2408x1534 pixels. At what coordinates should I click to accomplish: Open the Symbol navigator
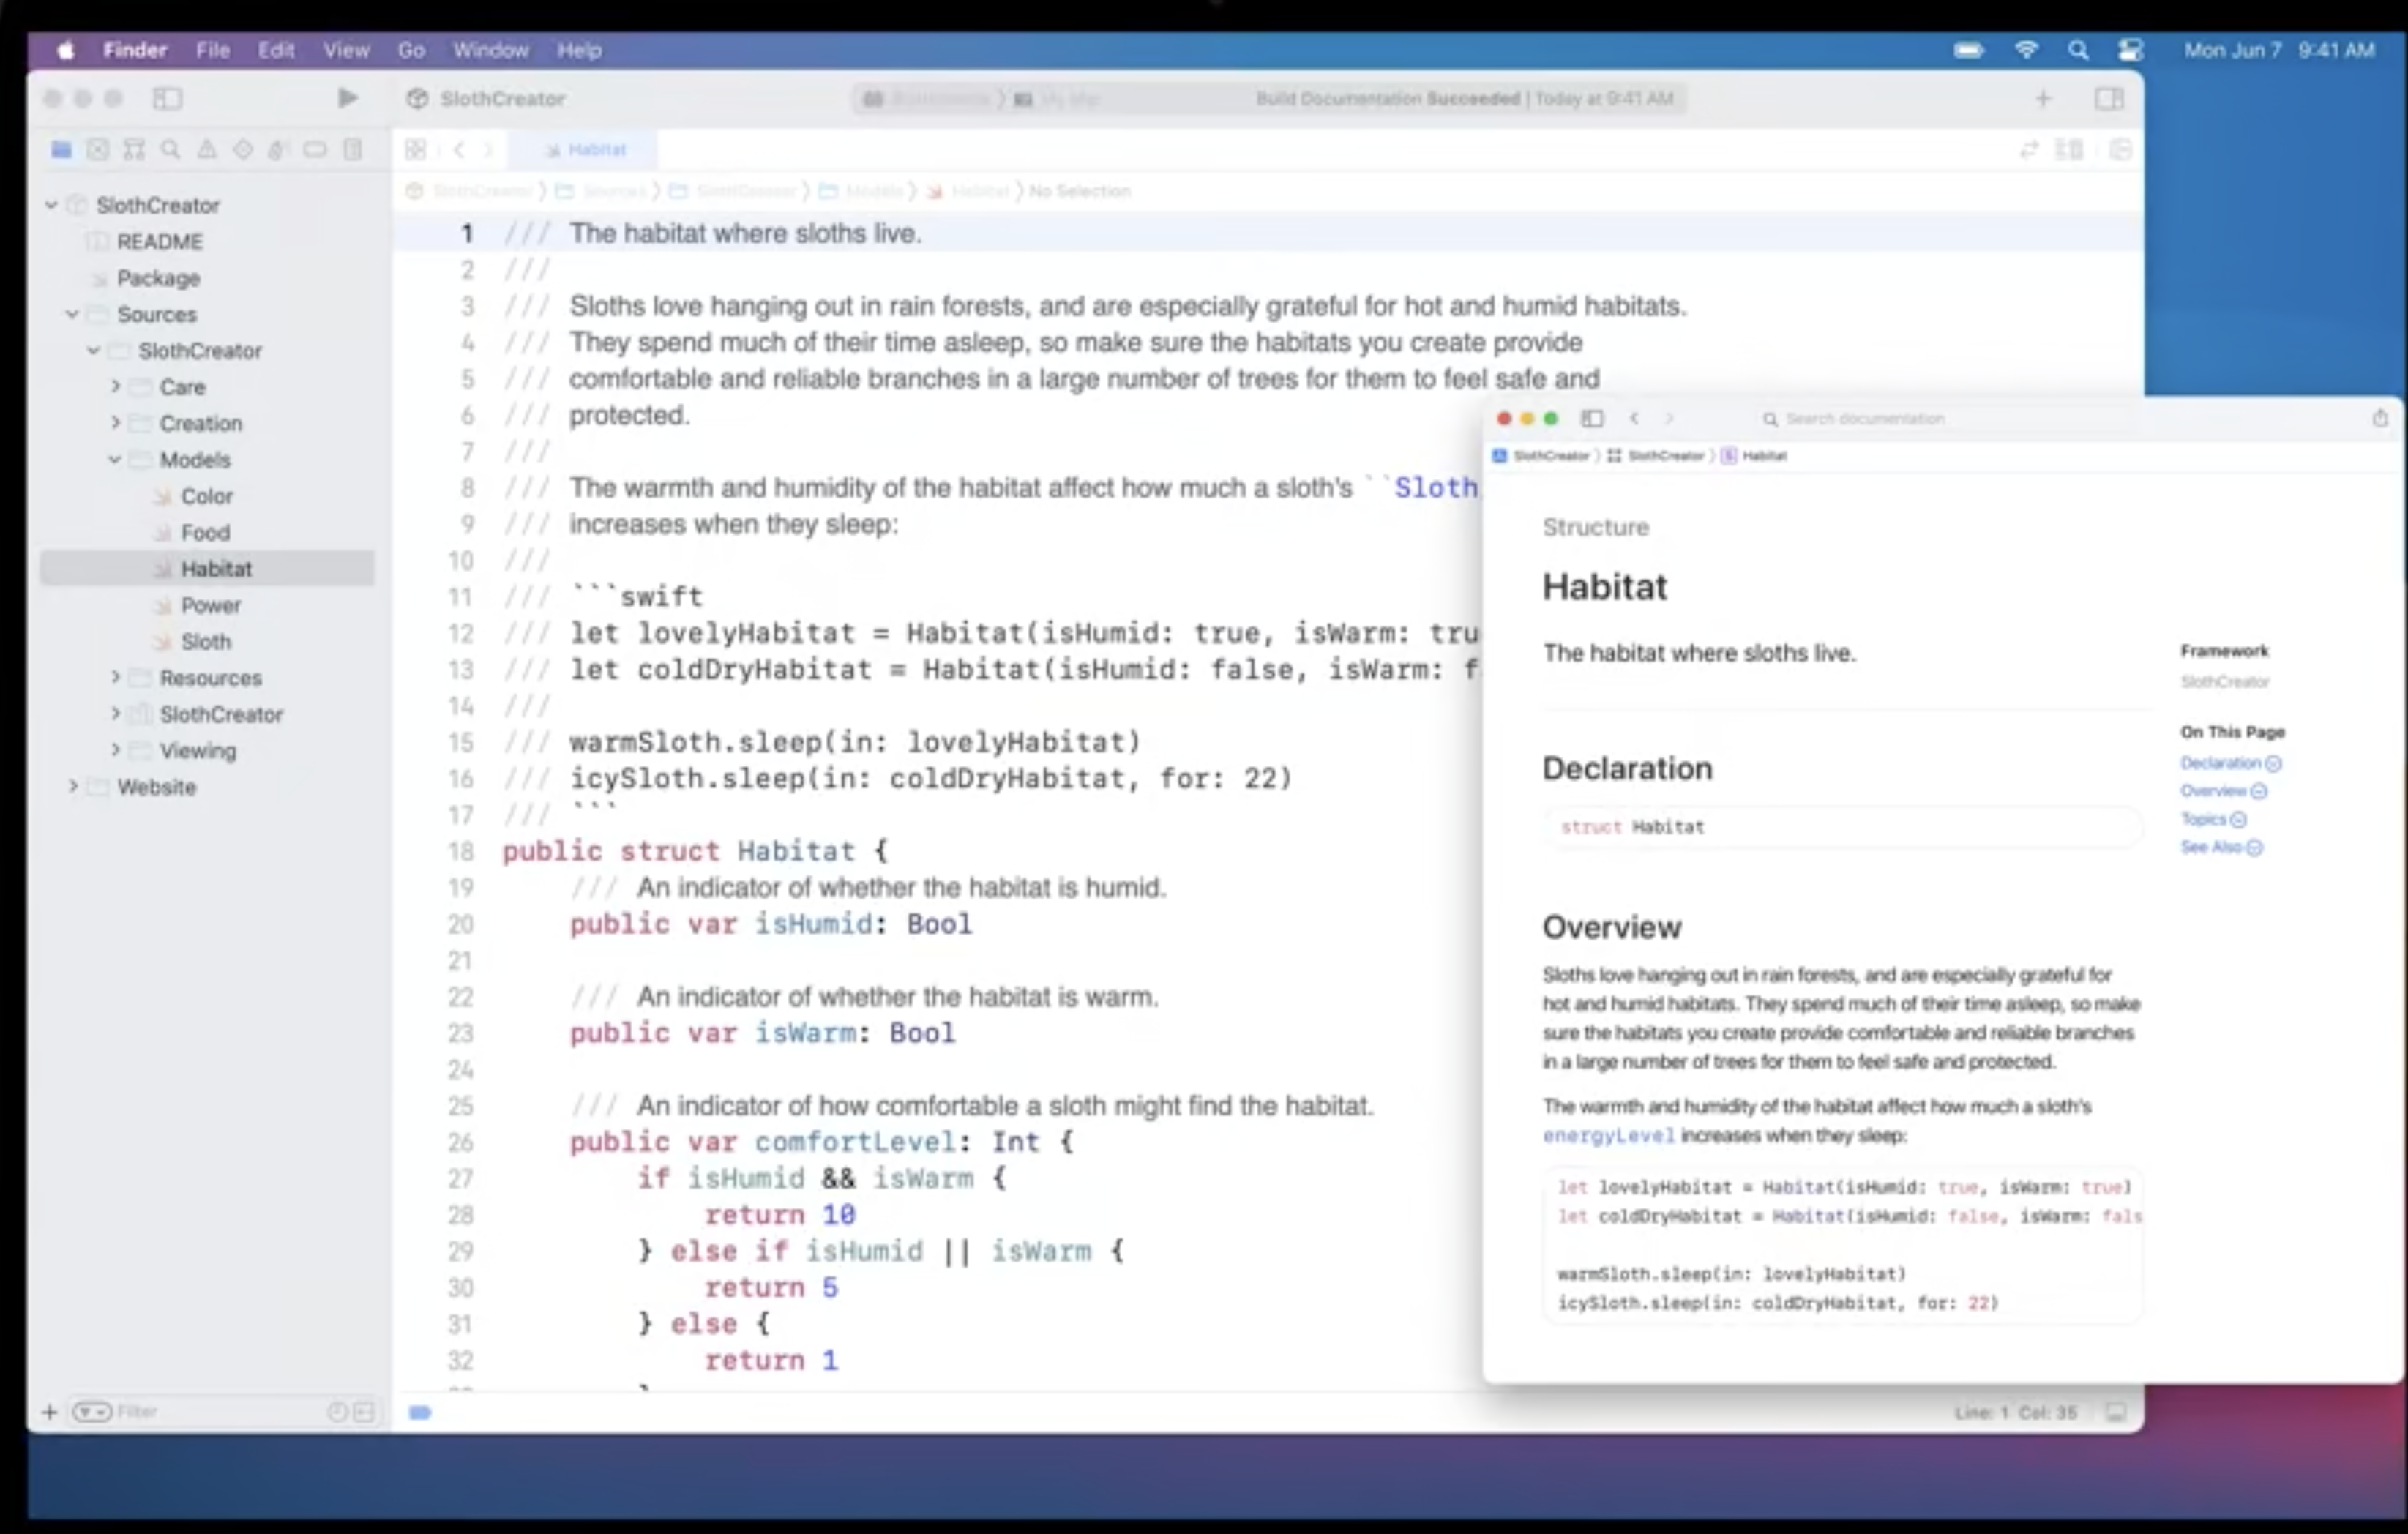point(134,150)
